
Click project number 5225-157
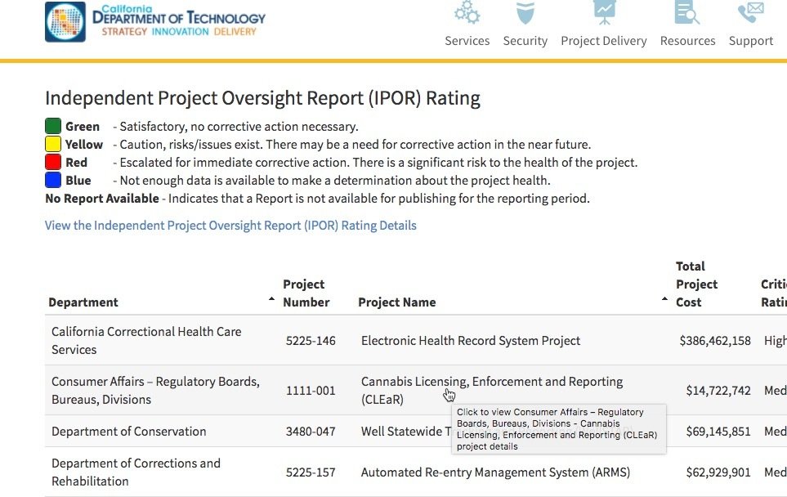(311, 472)
